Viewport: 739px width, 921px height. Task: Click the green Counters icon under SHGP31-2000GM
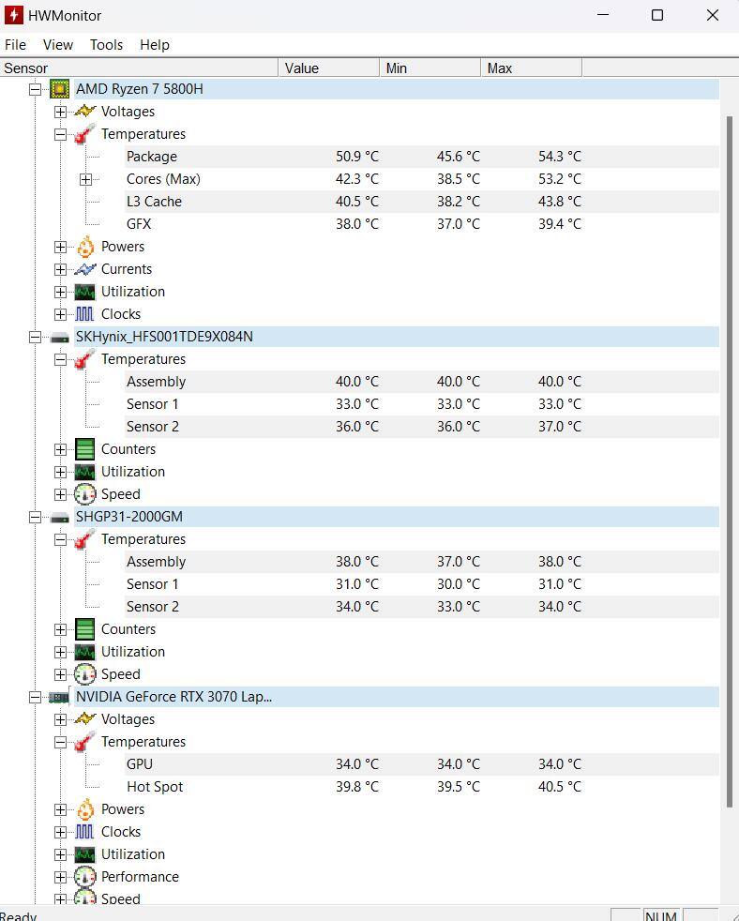85,629
